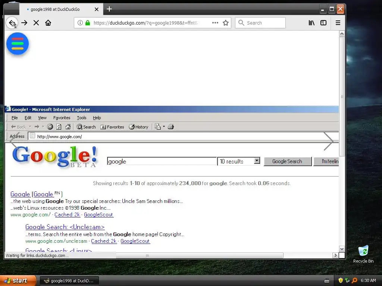Open the Firefox home page icon
This screenshot has width=382, height=286.
point(48,23)
